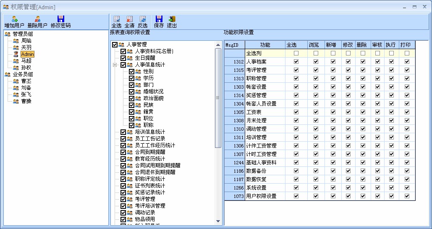432x229 pixels.
Task: Toggle the 全选 checkbox in the 全选列 row
Action: (296, 53)
